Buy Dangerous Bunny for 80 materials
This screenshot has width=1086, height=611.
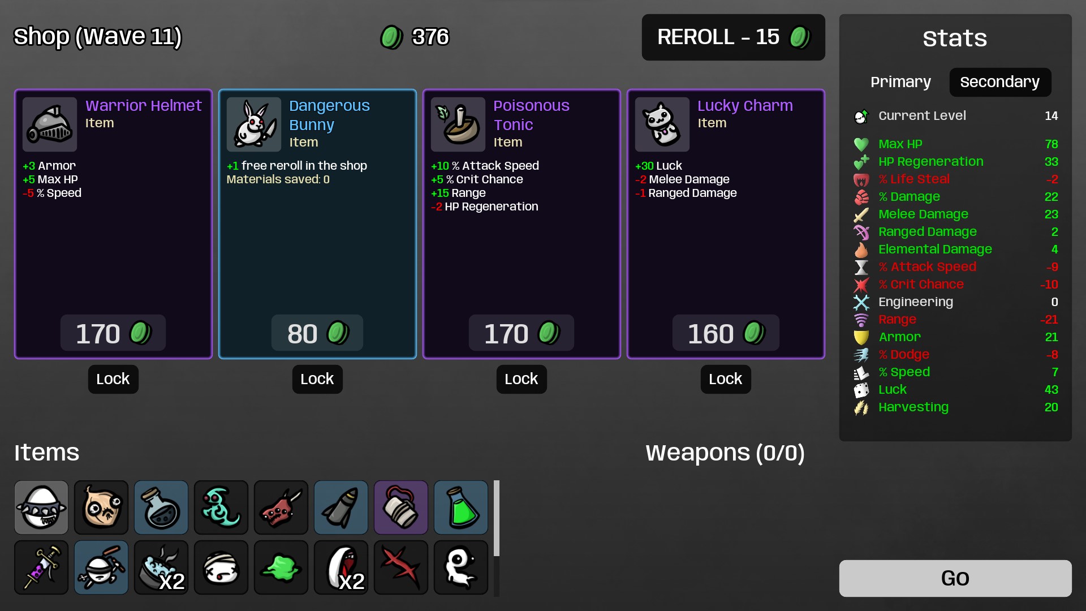tap(317, 333)
